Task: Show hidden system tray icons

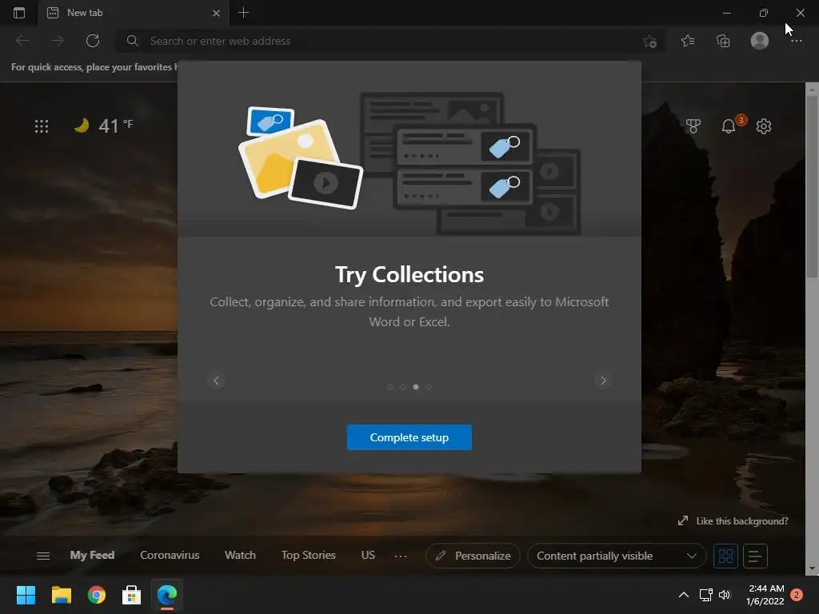Action: pos(683,595)
